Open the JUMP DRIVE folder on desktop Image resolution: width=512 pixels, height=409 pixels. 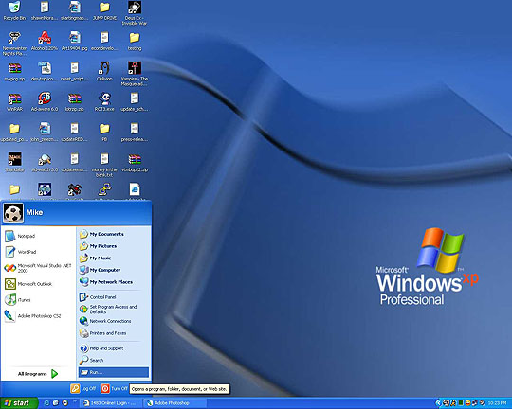tap(104, 10)
